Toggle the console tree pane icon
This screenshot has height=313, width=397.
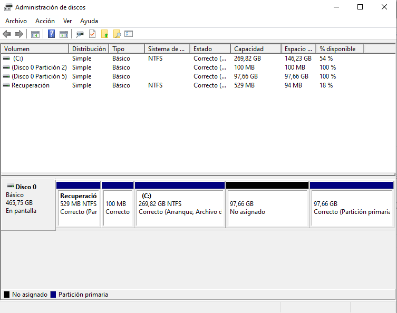35,34
